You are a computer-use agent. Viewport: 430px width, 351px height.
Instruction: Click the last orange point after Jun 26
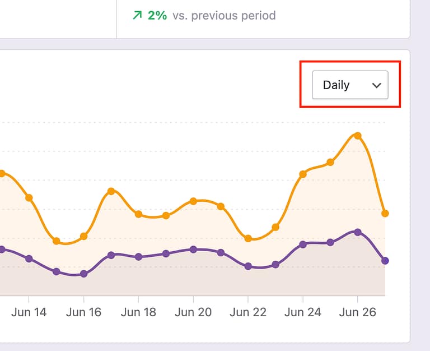coord(385,214)
